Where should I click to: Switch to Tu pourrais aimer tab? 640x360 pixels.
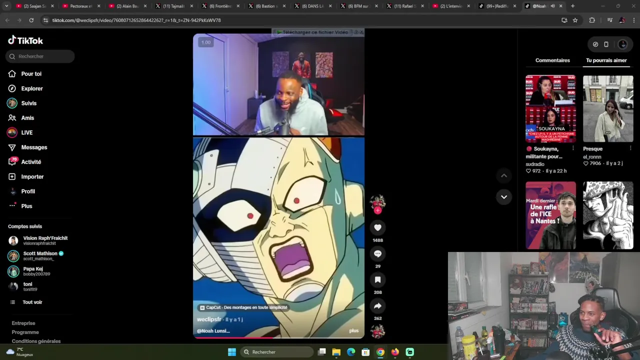(x=606, y=60)
